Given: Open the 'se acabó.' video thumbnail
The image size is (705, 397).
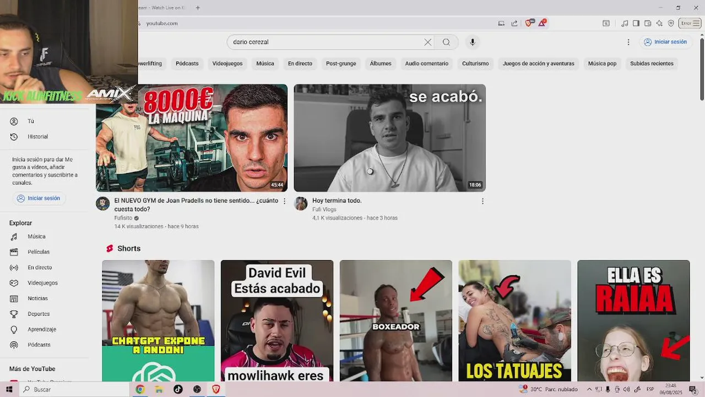Looking at the screenshot, I should (390, 138).
